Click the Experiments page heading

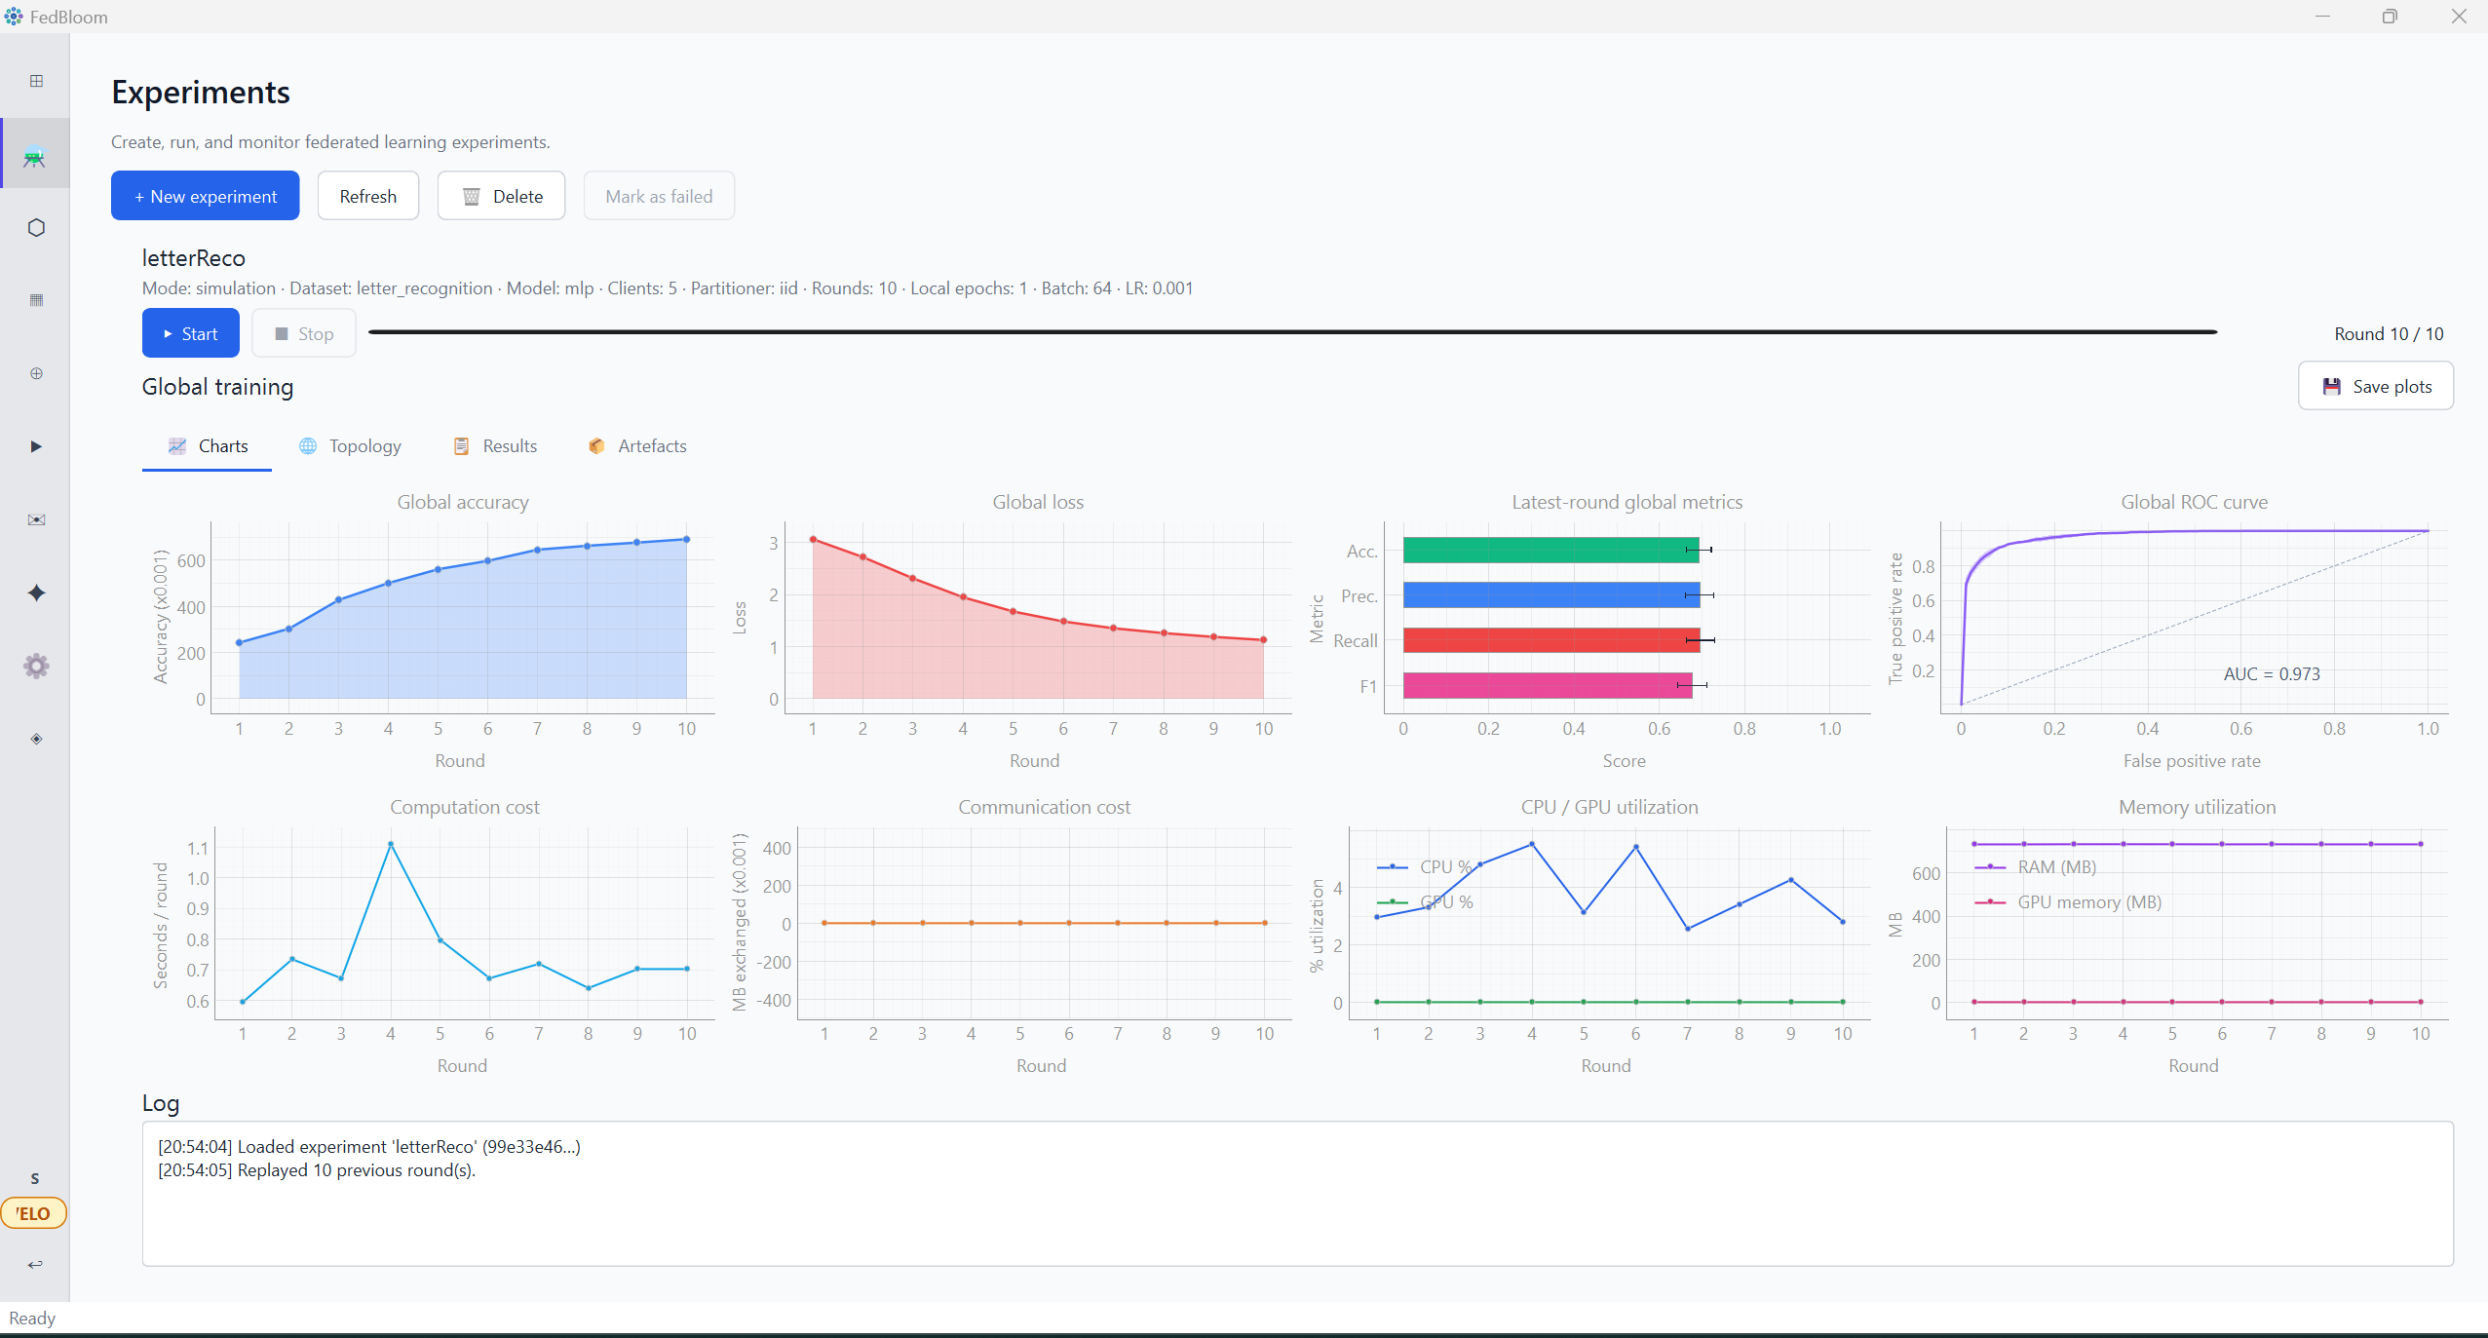pyautogui.click(x=201, y=92)
